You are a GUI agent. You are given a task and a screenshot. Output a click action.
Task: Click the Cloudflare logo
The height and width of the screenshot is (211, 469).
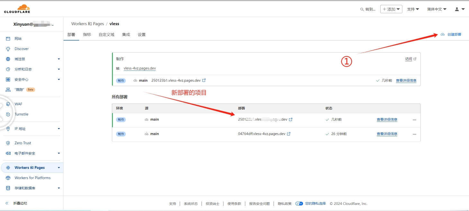pyautogui.click(x=17, y=9)
